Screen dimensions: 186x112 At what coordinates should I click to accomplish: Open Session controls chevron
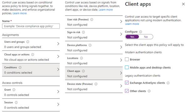point(58,105)
